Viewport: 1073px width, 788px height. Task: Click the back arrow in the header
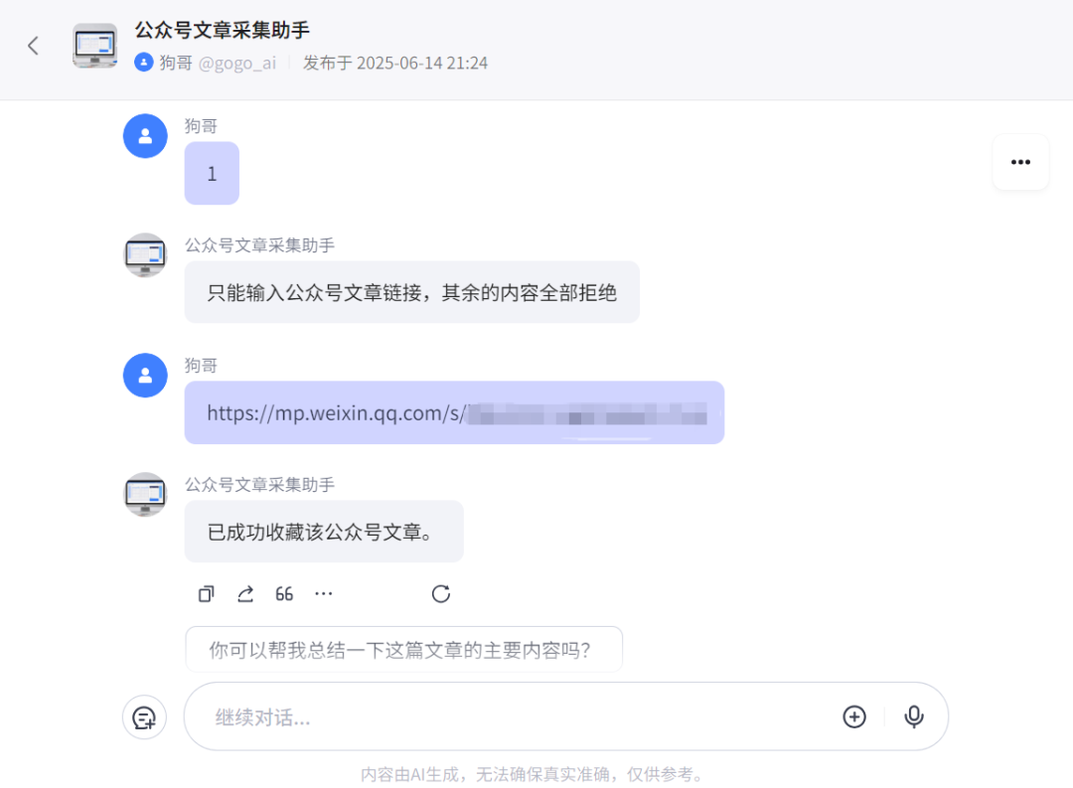[33, 46]
